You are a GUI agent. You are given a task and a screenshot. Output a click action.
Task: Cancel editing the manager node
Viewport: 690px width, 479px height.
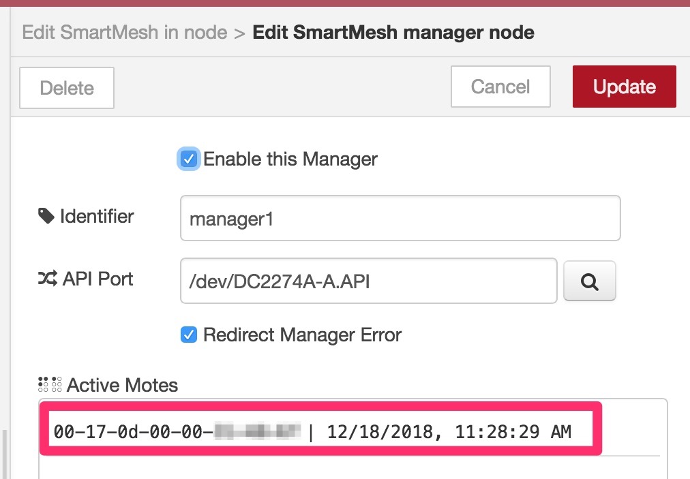[500, 87]
